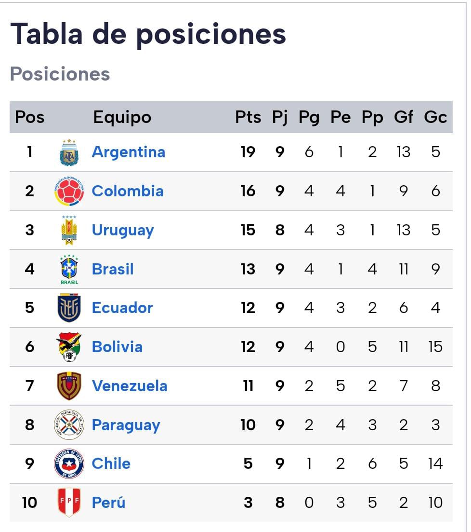Screen dimensions: 471x532
Task: Open the Argentina team link
Action: pyautogui.click(x=128, y=152)
